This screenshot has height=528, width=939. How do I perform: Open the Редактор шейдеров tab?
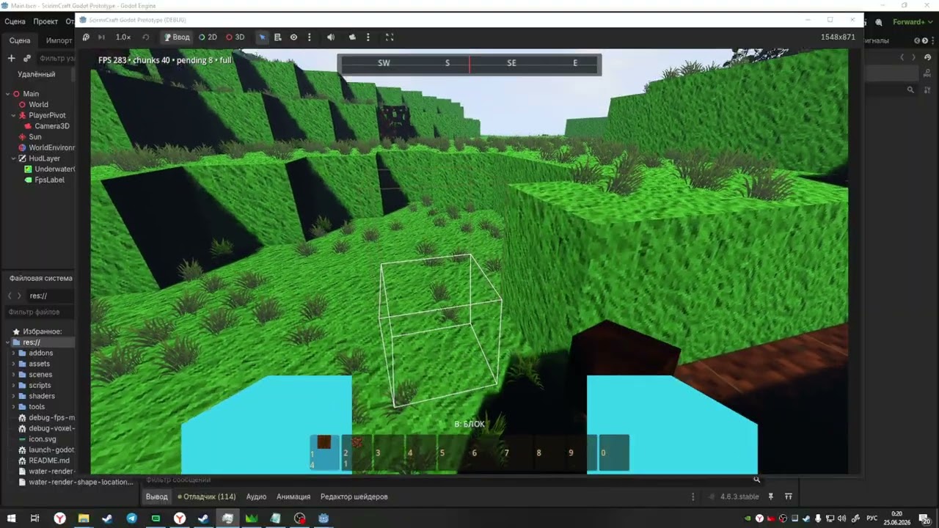(354, 496)
